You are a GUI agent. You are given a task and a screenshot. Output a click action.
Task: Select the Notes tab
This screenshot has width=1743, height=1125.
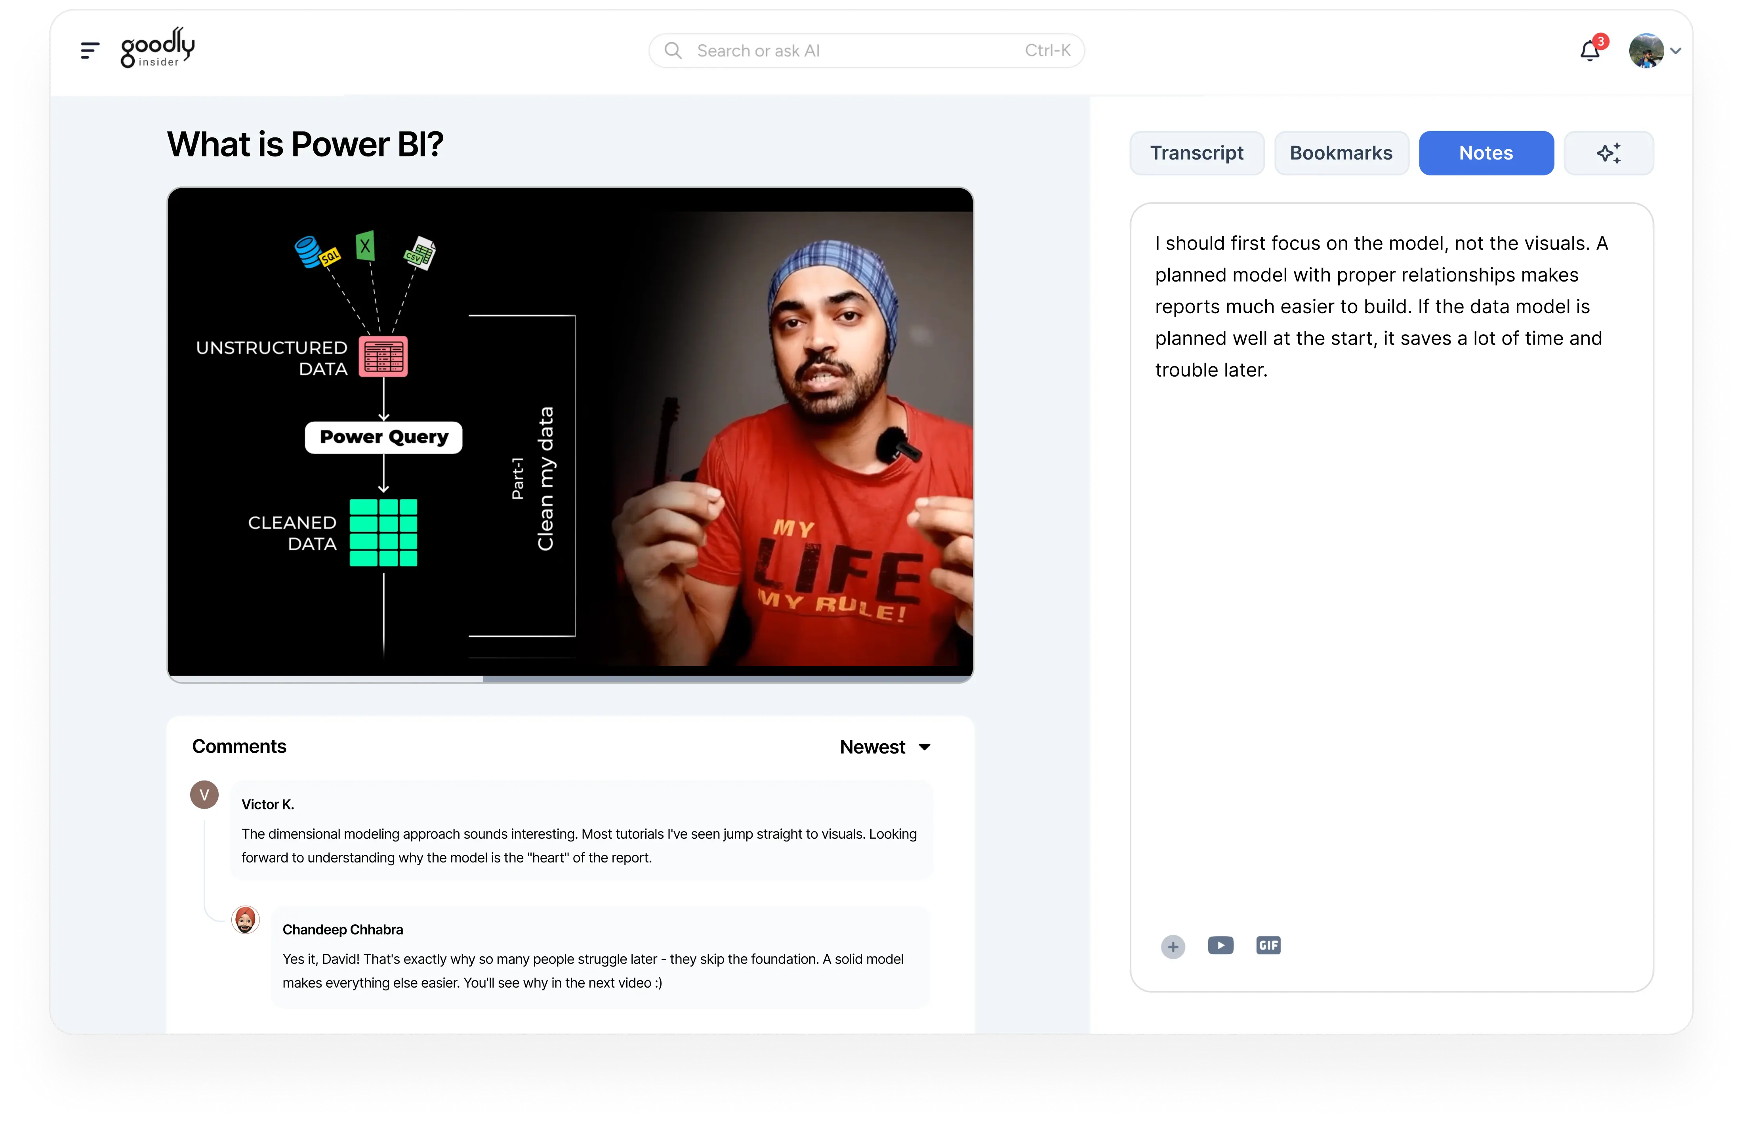point(1486,153)
